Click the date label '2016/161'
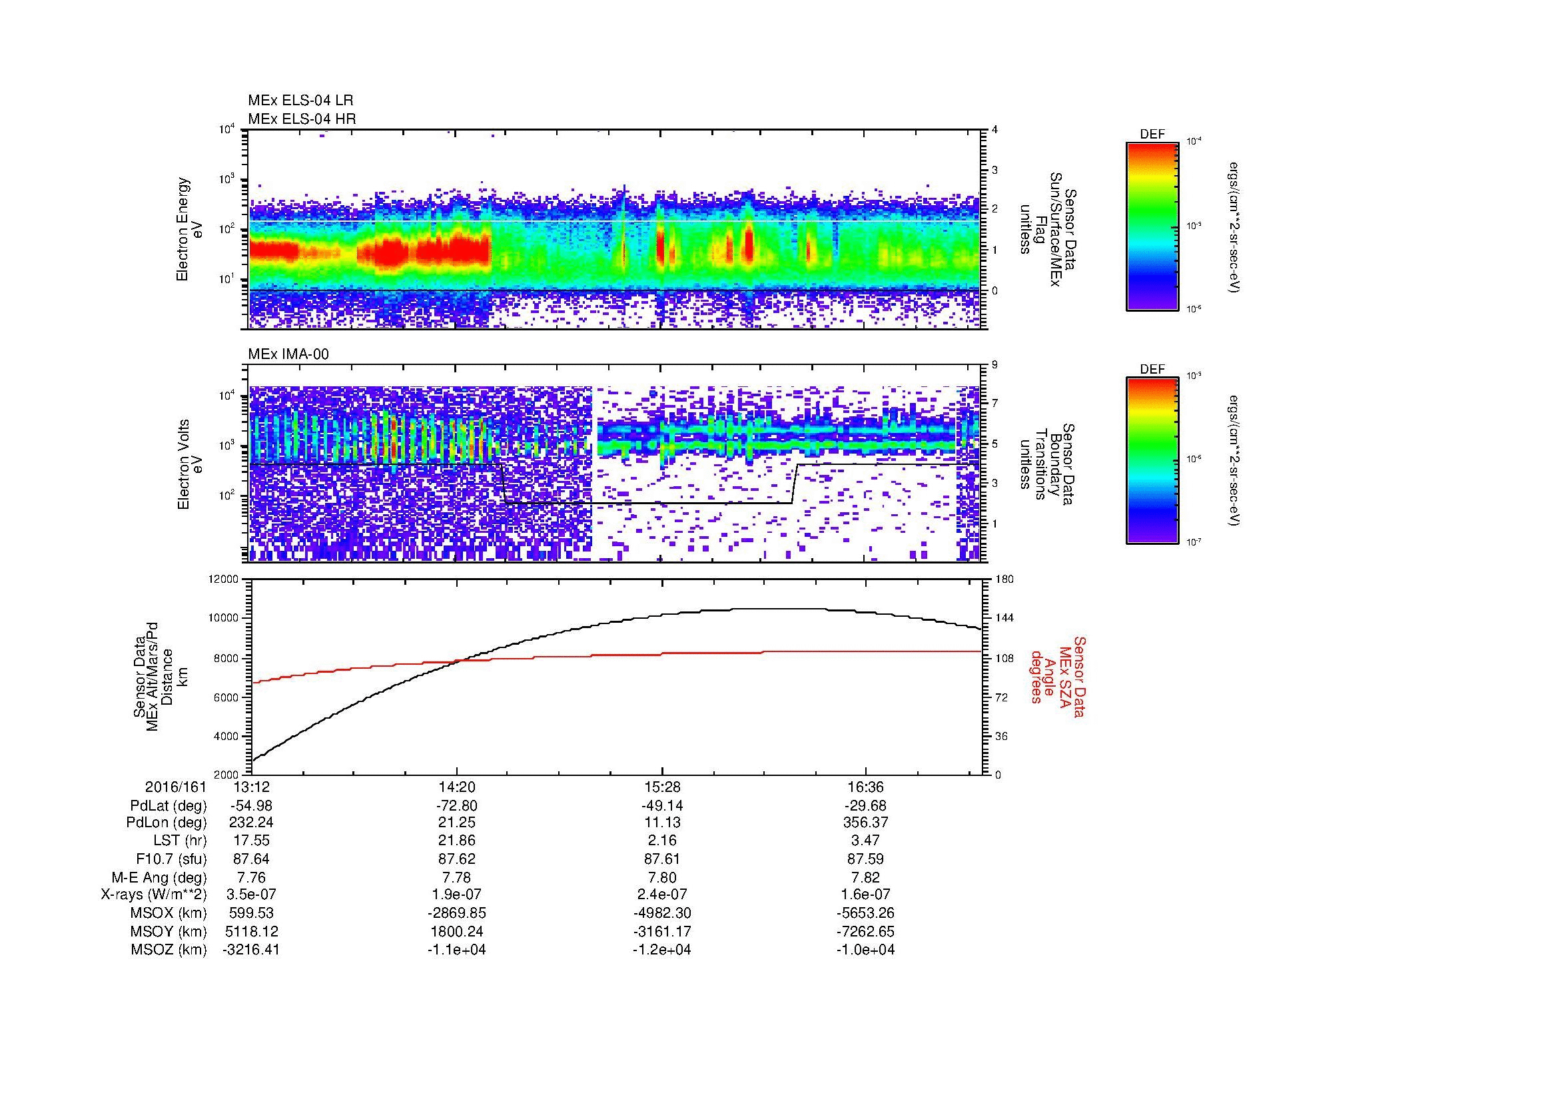Image resolution: width=1558 pixels, height=1101 pixels. point(176,787)
